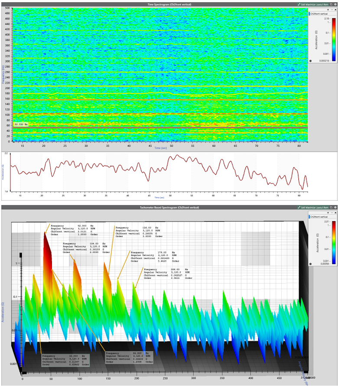Click the Tachometer spectrogram acceleration color scale bar

(334, 243)
